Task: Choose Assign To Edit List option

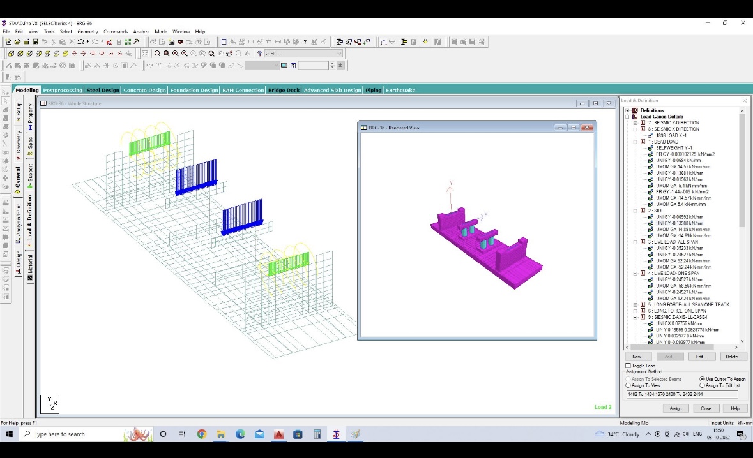Action: click(703, 385)
